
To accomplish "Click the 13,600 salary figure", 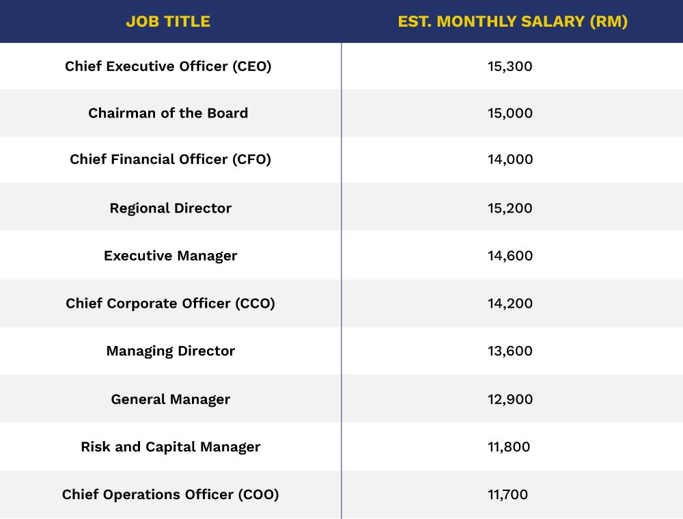I will coord(510,351).
